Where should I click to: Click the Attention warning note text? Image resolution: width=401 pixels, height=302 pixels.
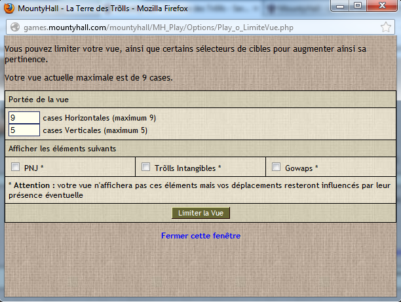pos(197,190)
